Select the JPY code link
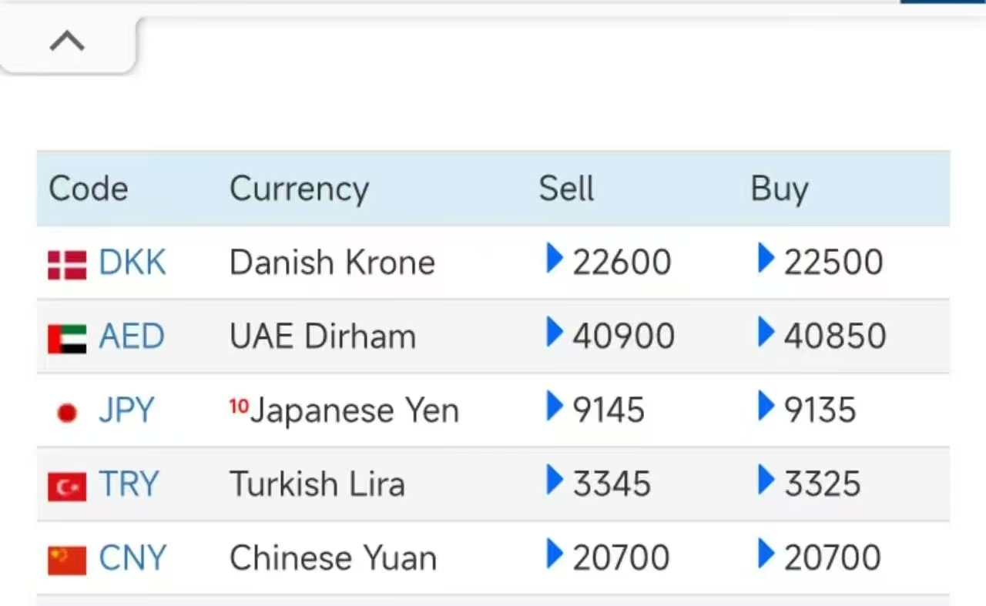986x606 pixels. point(126,411)
